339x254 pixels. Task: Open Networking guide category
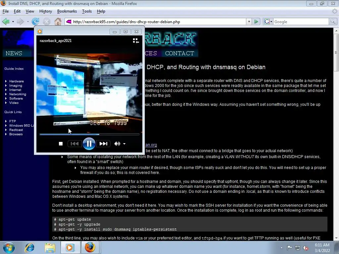18,94
